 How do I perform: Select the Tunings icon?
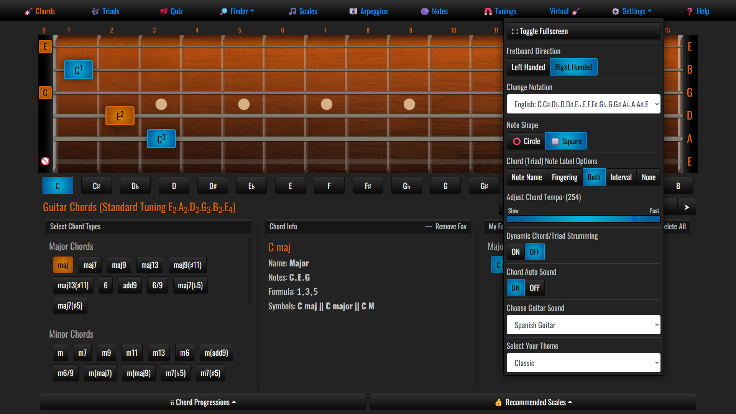tap(488, 11)
